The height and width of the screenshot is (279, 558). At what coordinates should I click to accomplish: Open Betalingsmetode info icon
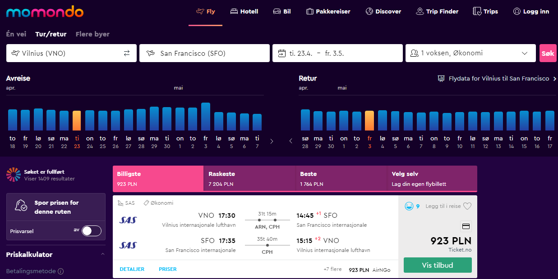tap(60, 271)
